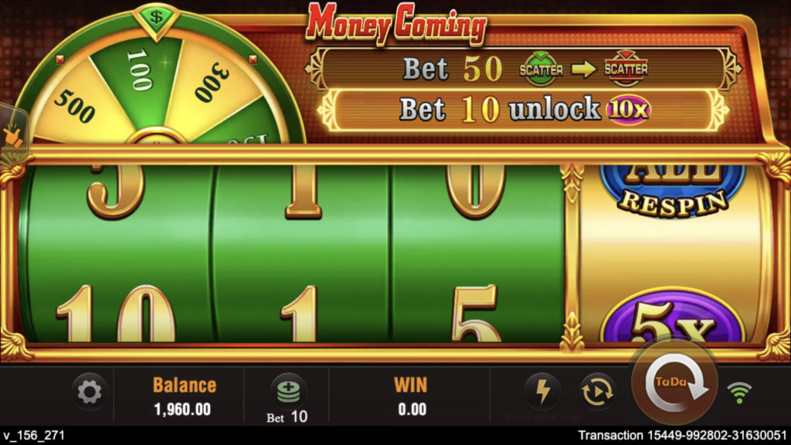Viewport: 791px width, 445px height.
Task: Click the pink 10x multiplier badge
Action: click(629, 110)
